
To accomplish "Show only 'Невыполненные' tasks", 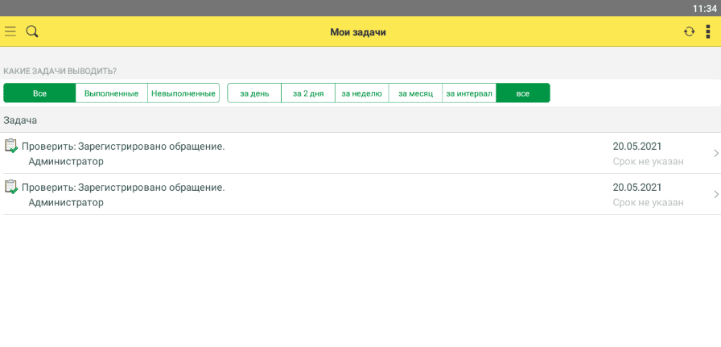I will [183, 93].
